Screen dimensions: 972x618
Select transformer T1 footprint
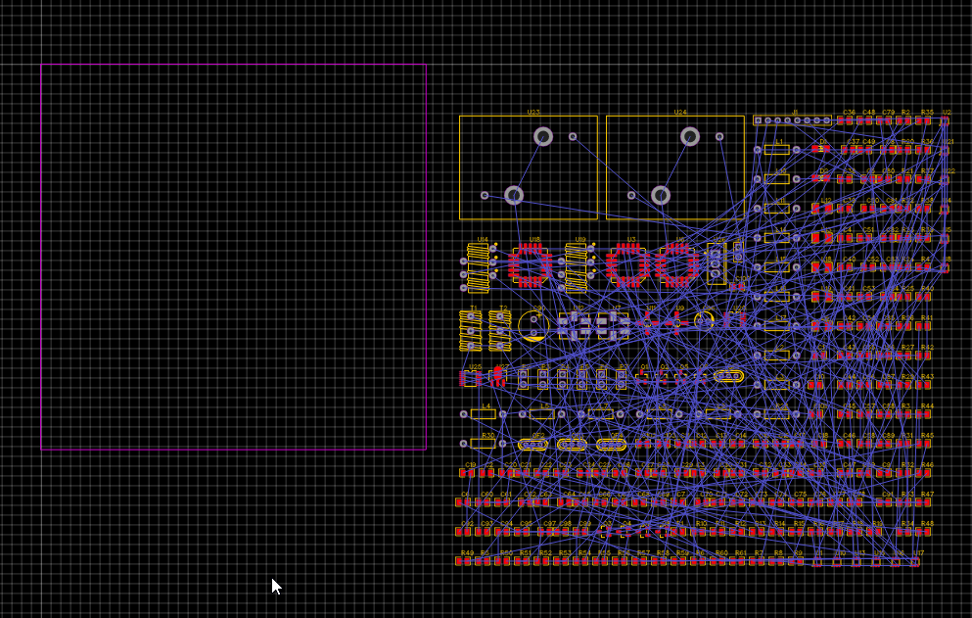point(471,331)
